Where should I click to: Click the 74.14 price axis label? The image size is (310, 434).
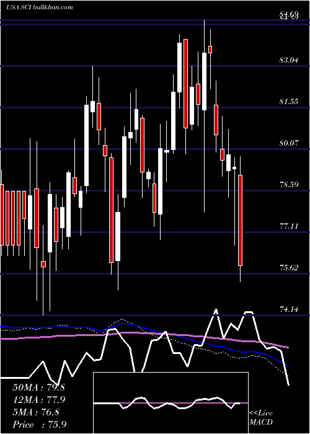tap(289, 309)
